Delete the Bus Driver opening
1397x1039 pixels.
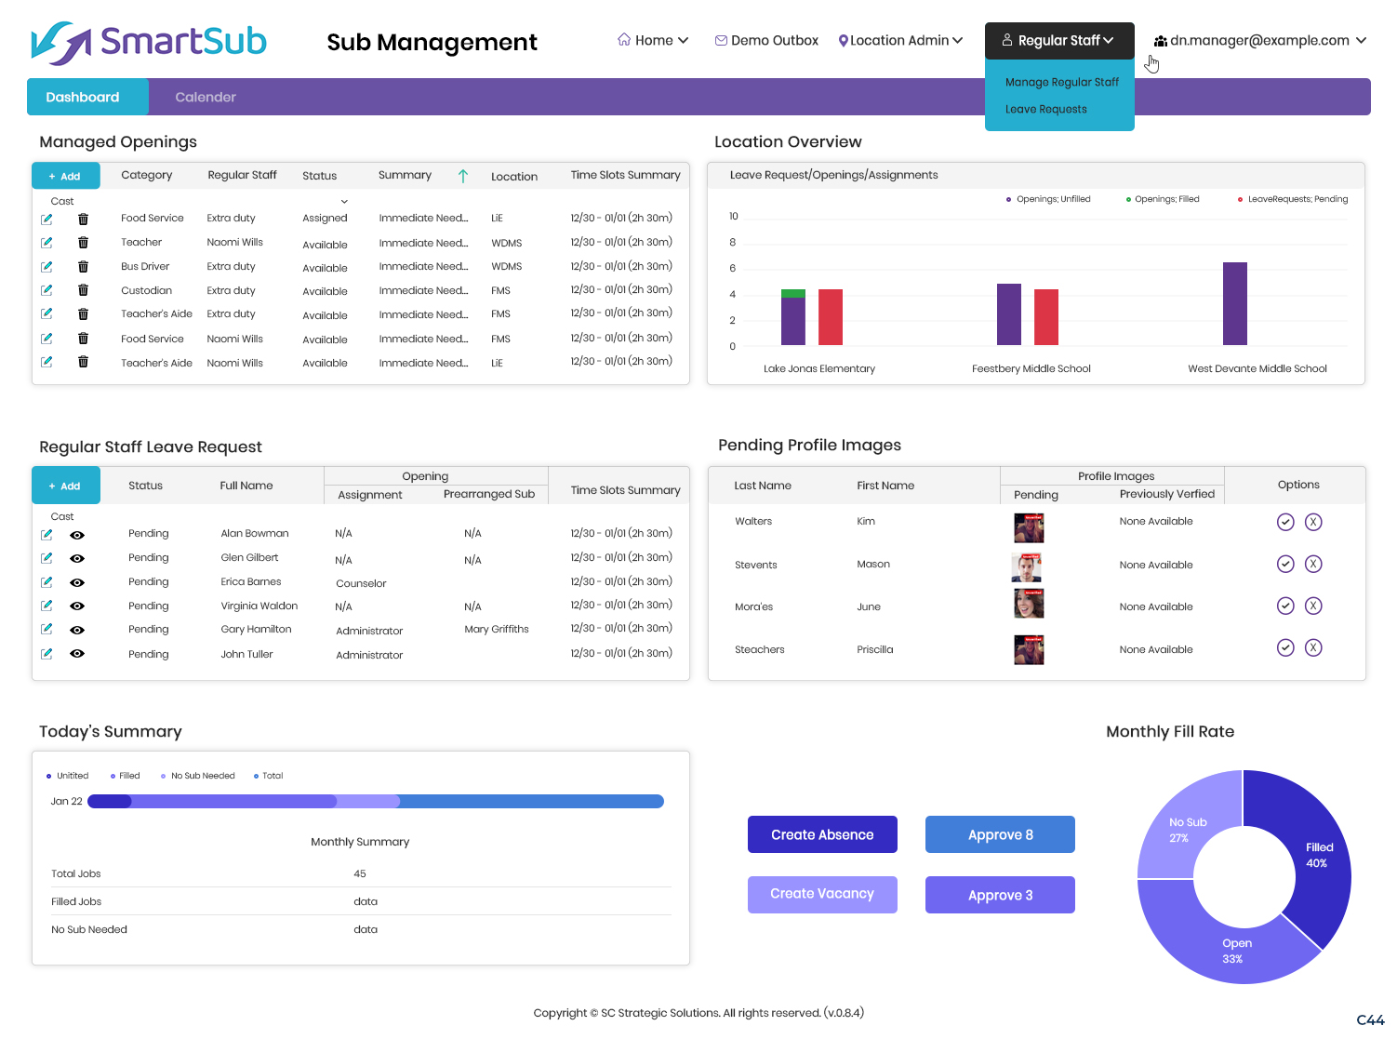click(x=83, y=267)
